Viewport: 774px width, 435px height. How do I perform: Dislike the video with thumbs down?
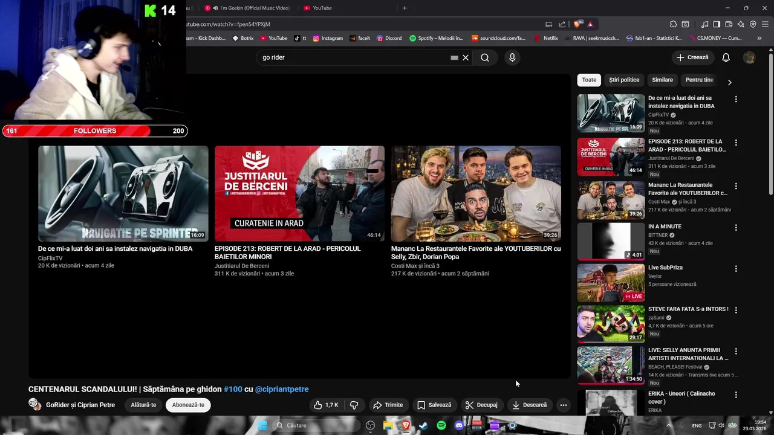coord(354,405)
